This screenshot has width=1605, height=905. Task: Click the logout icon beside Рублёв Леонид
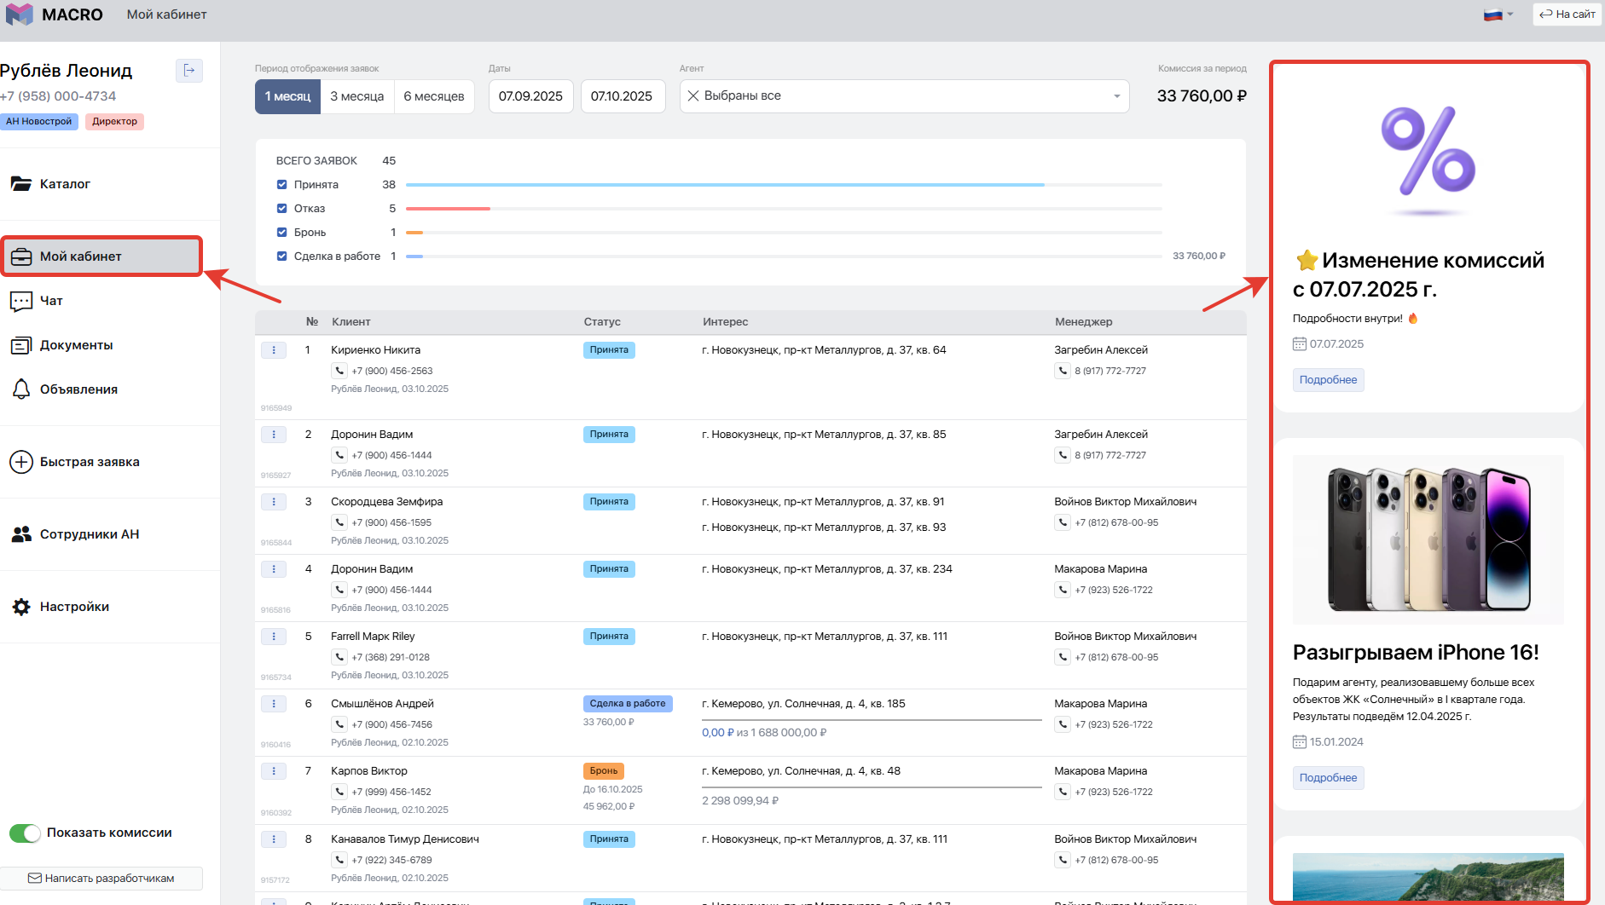188,71
